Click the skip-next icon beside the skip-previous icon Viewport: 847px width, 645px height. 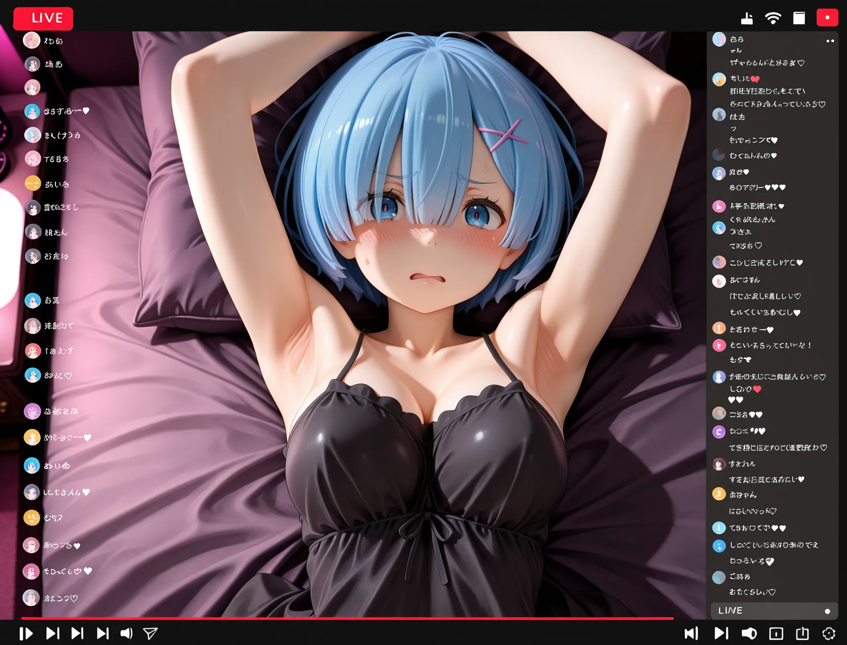(x=721, y=633)
